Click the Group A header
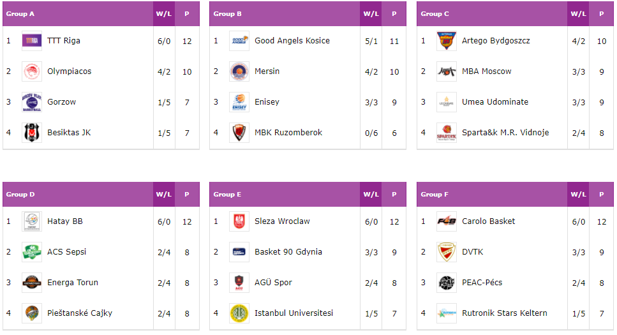617x335 pixels. click(x=20, y=14)
